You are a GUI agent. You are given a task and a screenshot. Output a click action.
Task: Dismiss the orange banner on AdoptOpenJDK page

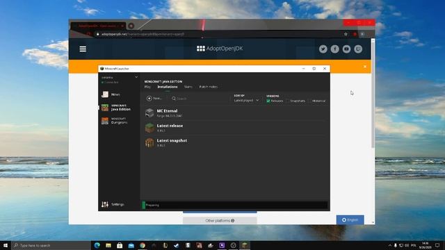pos(365,67)
